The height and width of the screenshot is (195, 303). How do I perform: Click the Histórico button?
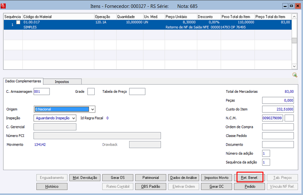coord(52,187)
